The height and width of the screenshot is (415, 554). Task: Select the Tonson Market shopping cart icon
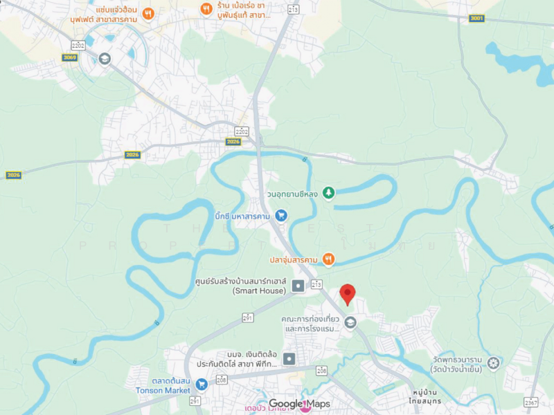[202, 385]
